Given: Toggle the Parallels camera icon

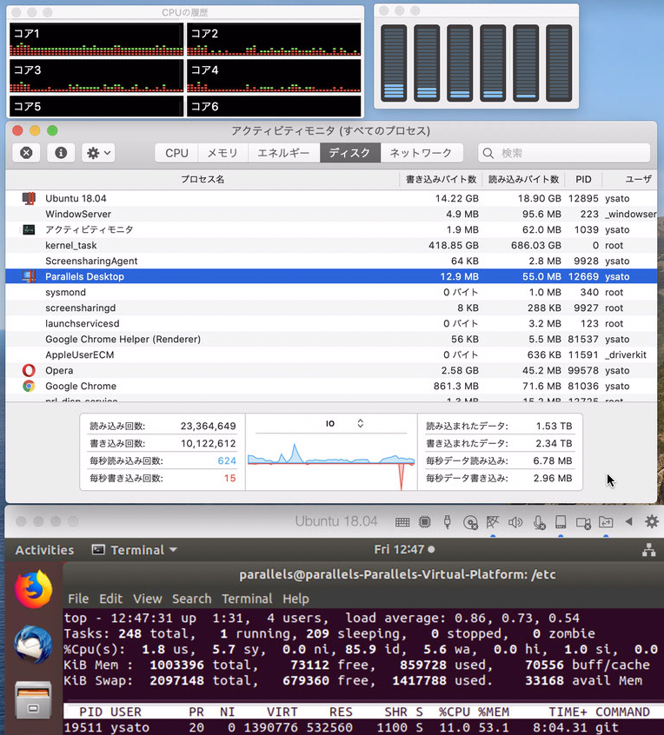Looking at the screenshot, I should click(x=583, y=522).
